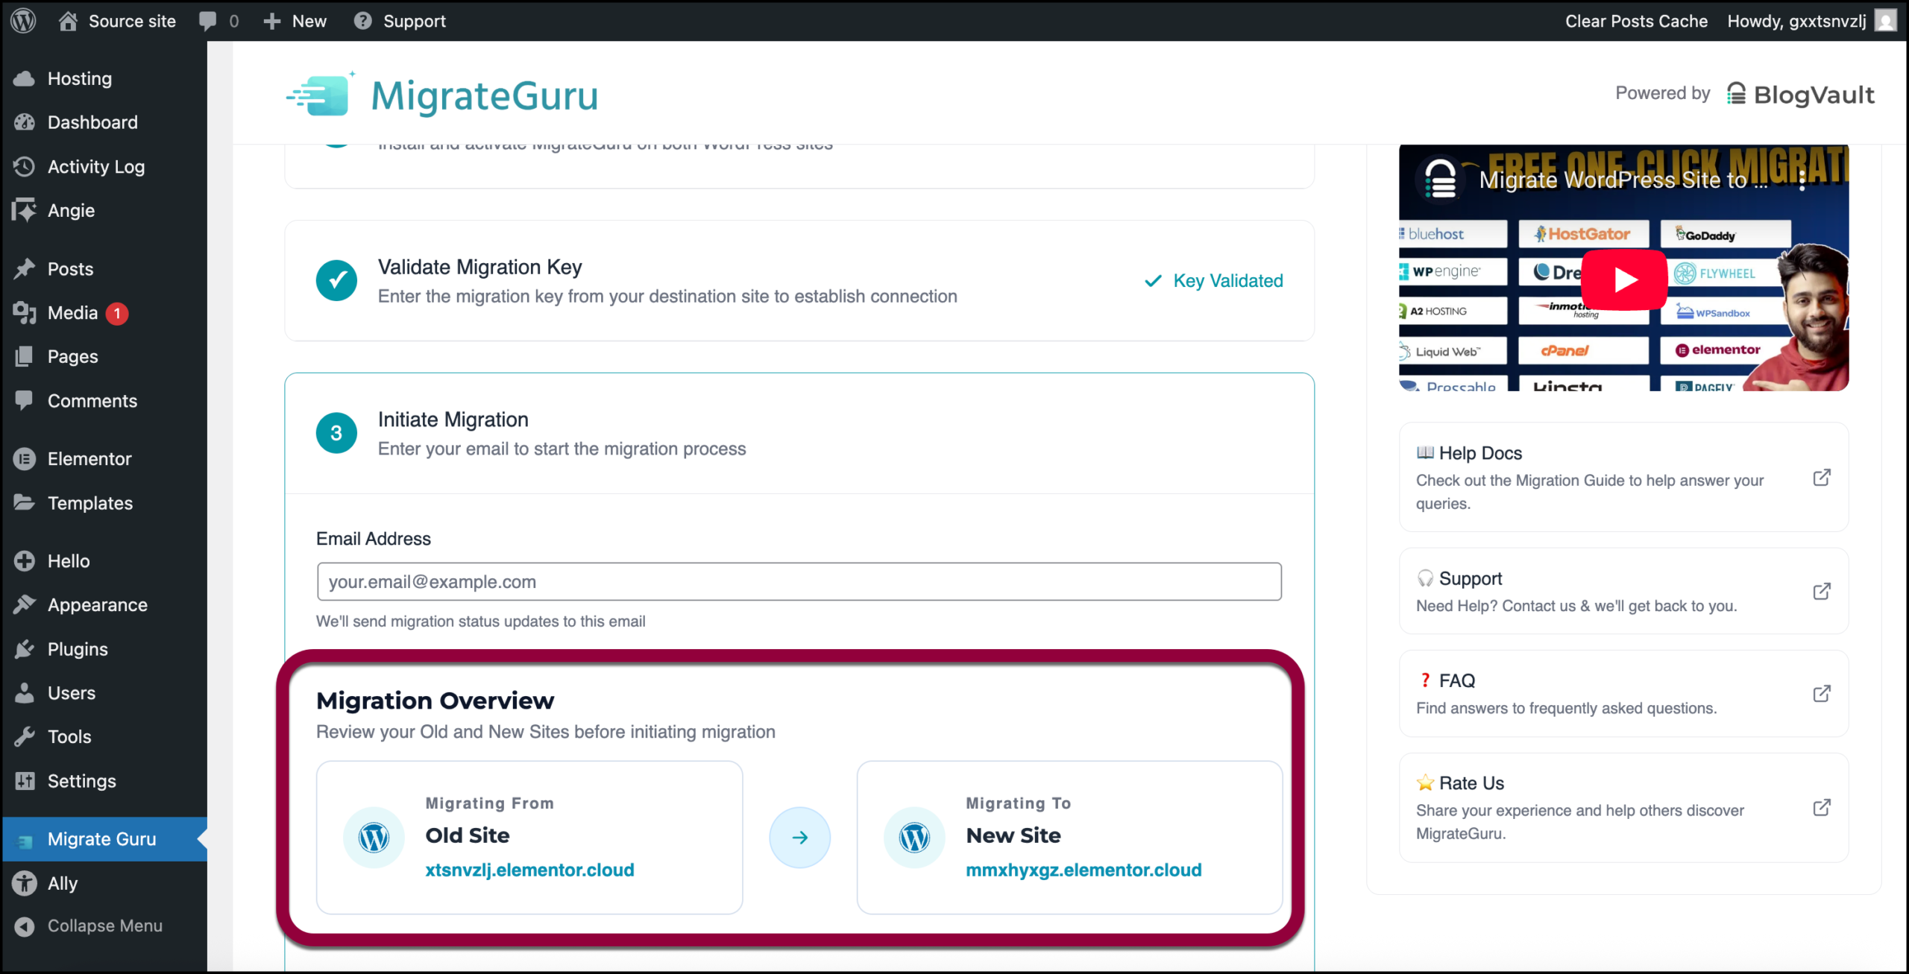Open Elementor menu in the sidebar
The image size is (1909, 974).
point(89,459)
